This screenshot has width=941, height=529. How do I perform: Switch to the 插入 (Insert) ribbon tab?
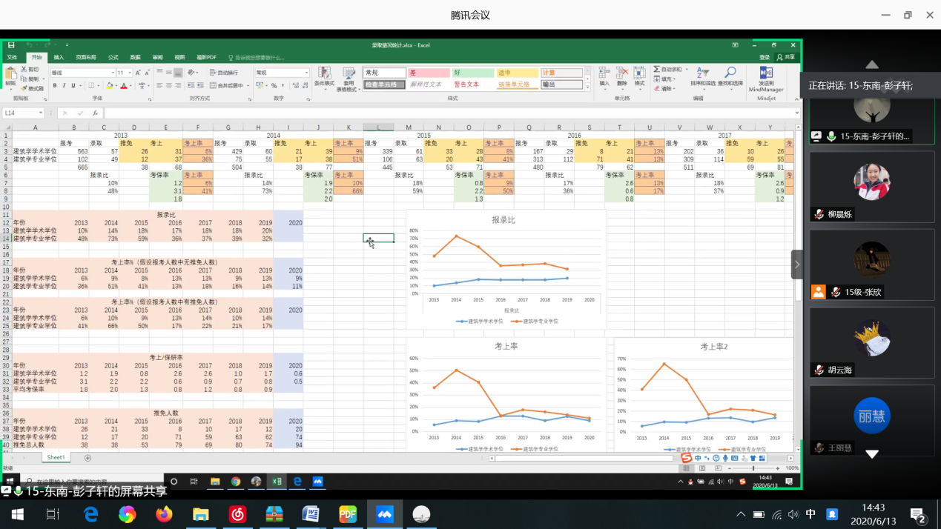(59, 57)
